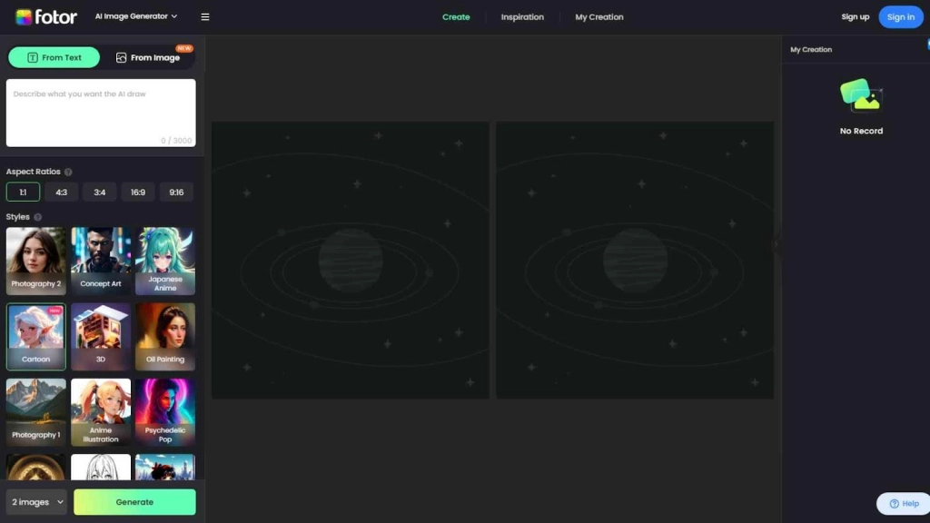
Task: Choose the 9:16 aspect ratio
Action: (x=176, y=192)
